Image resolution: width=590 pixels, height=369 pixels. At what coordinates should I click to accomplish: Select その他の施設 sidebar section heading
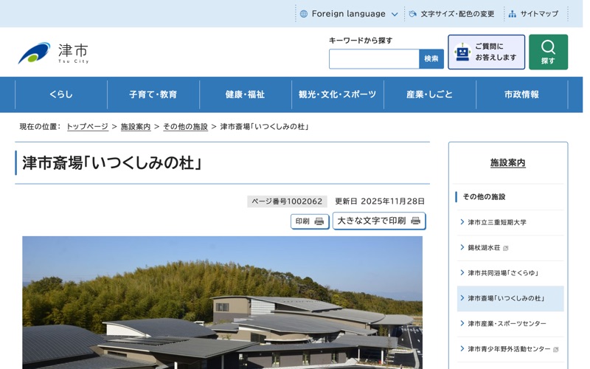(484, 196)
